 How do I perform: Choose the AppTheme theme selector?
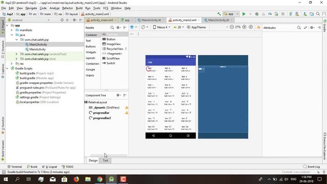196,27
